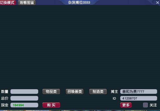The width and height of the screenshot is (160, 111).
Task: Open the 制造类 category
Action: pyautogui.click(x=98, y=92)
